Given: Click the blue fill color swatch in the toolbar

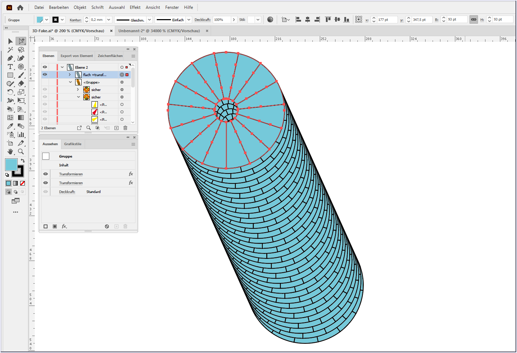Looking at the screenshot, I should [11, 164].
